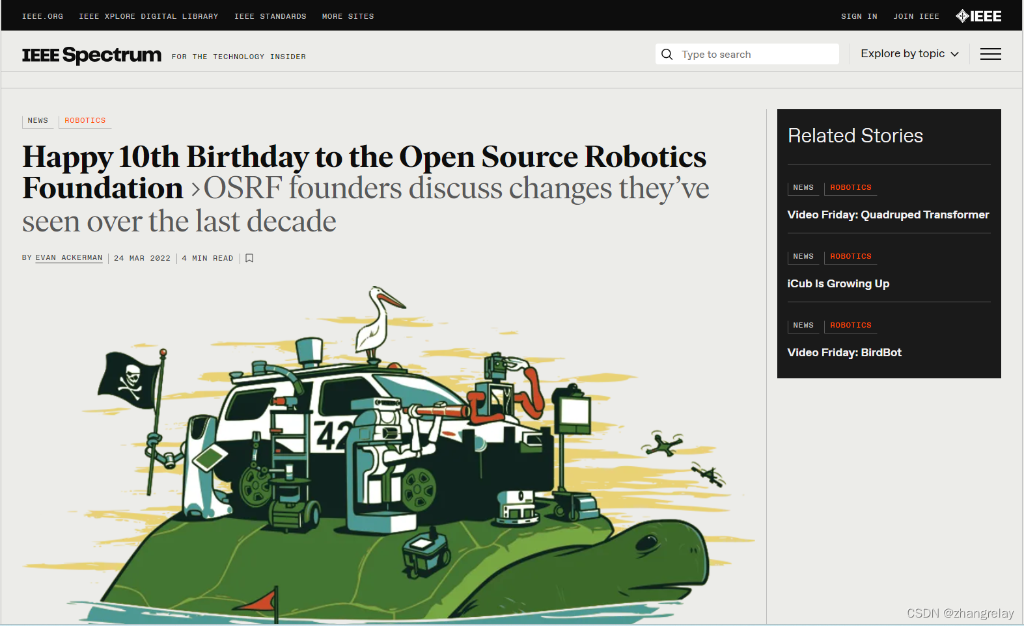Open the hamburger menu icon
This screenshot has height=626, width=1024.
[x=990, y=54]
